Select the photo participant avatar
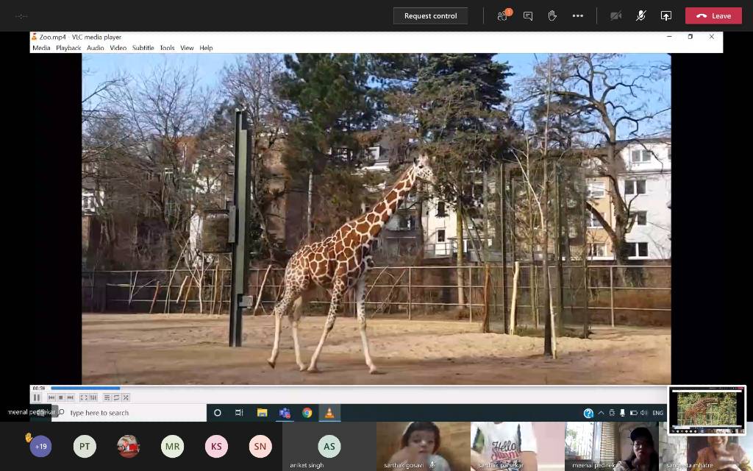This screenshot has height=471, width=753. coord(128,447)
